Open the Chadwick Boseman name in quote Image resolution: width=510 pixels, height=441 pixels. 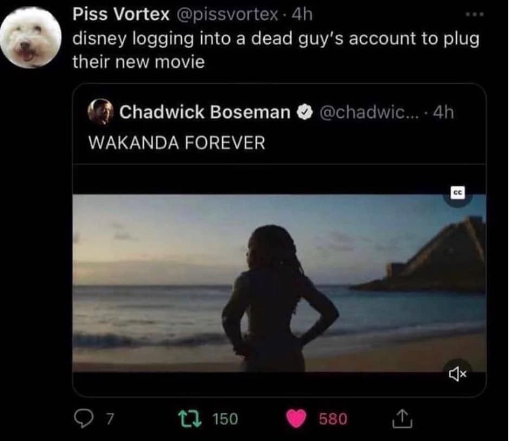[205, 112]
